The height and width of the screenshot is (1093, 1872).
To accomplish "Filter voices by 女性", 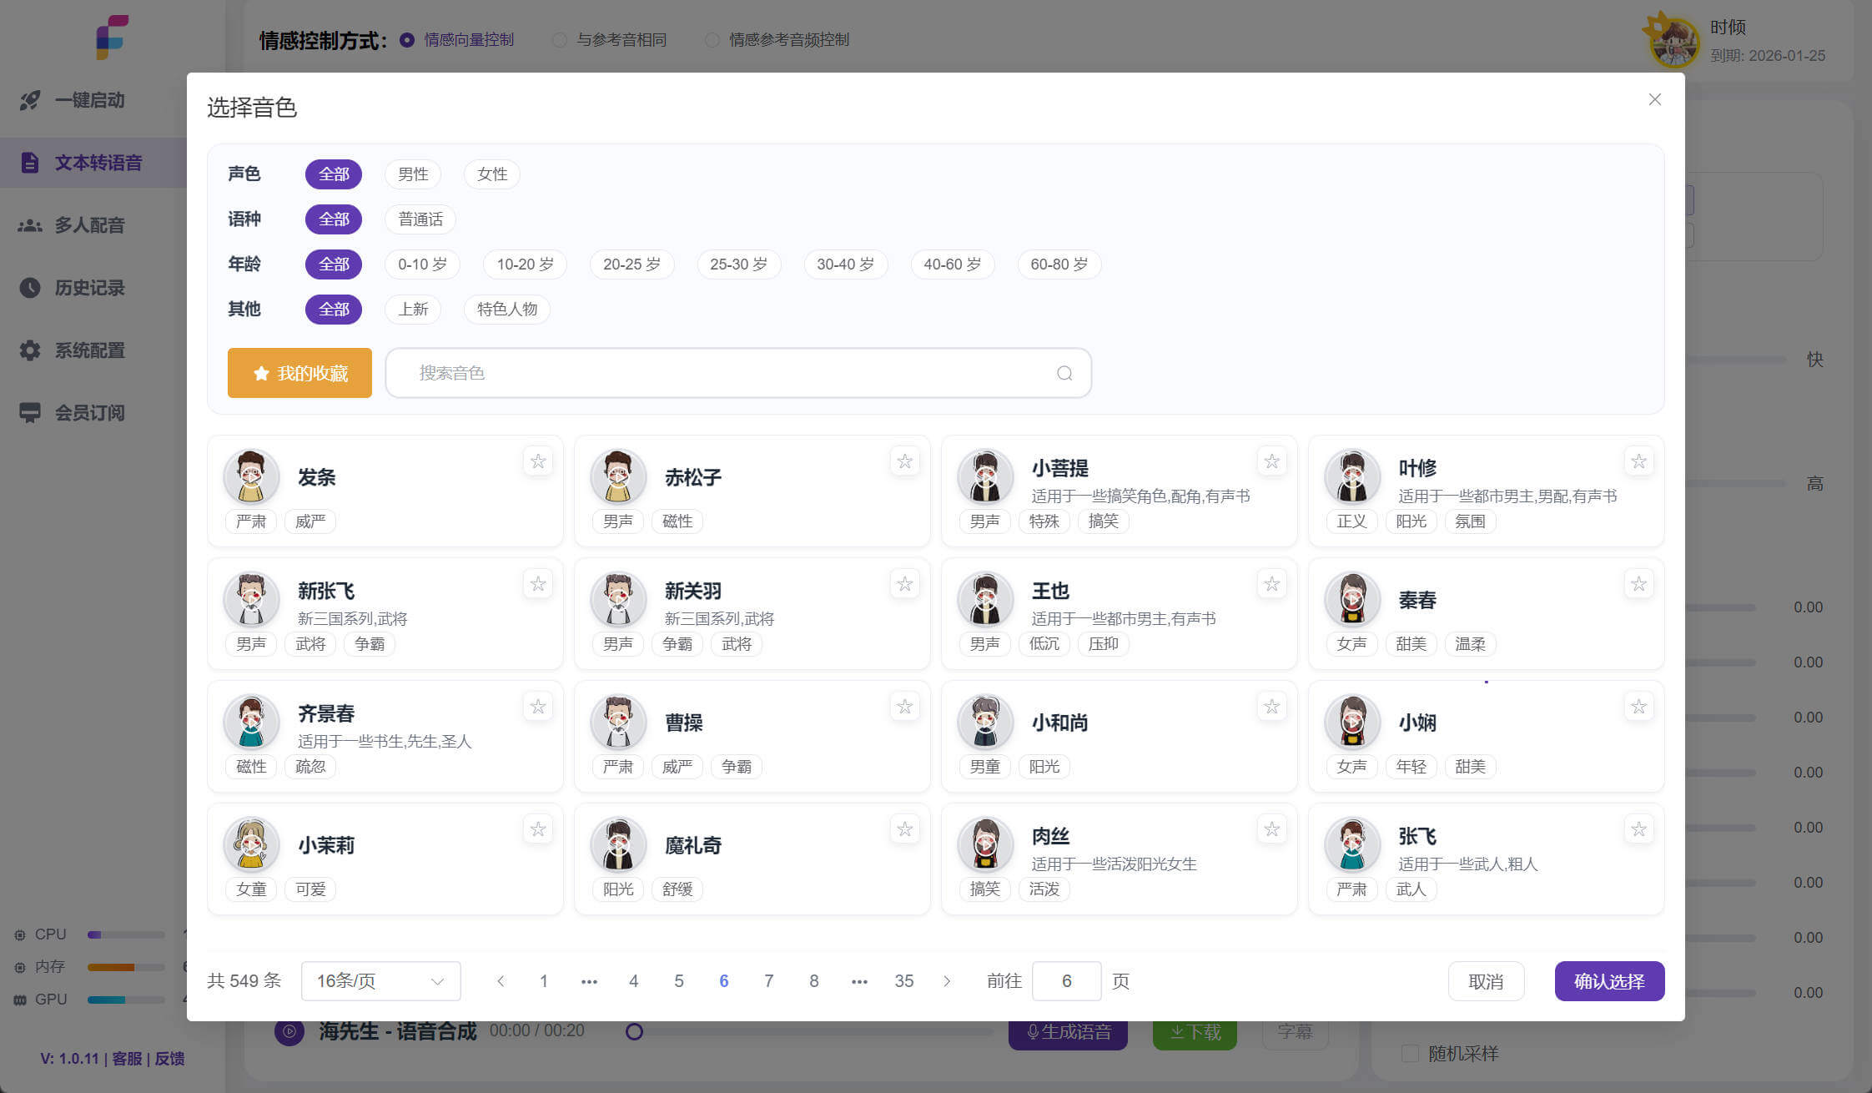I will point(491,174).
